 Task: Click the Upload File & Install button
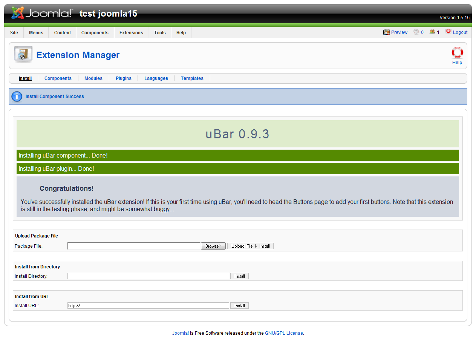pyautogui.click(x=251, y=246)
